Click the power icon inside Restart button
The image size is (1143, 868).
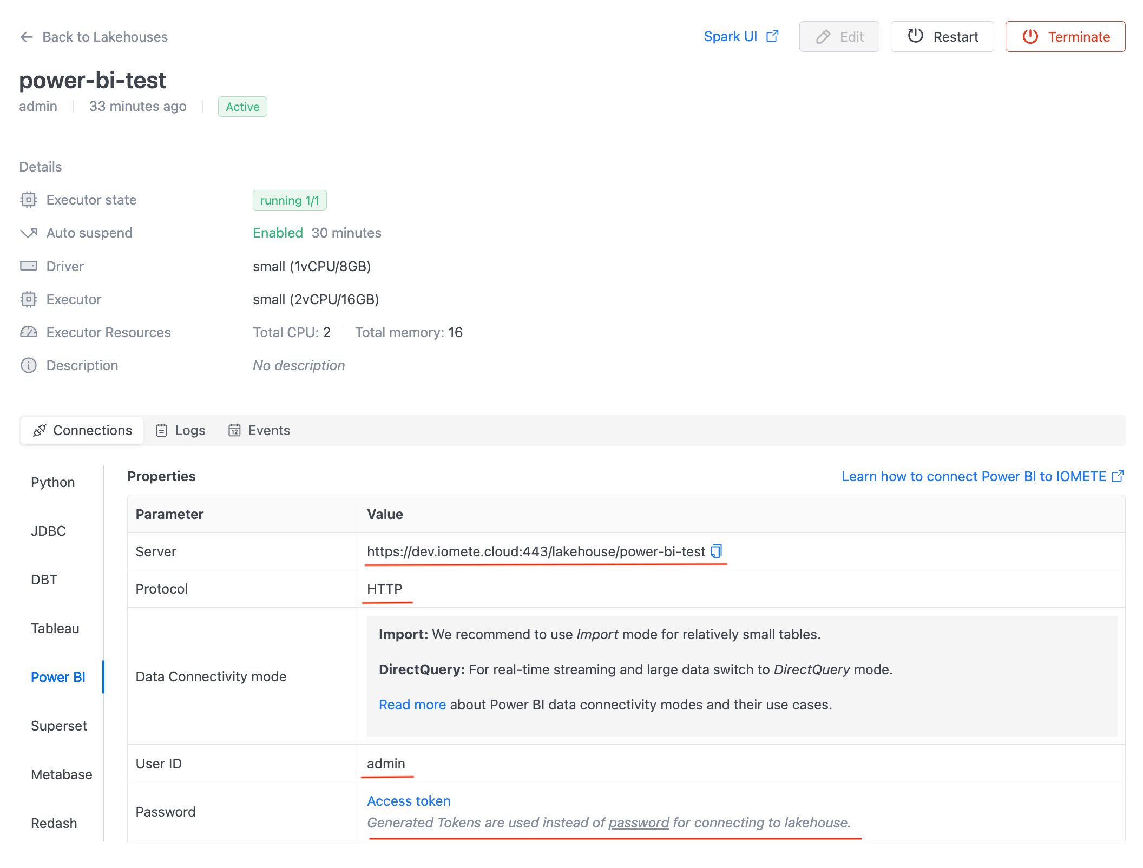(915, 36)
